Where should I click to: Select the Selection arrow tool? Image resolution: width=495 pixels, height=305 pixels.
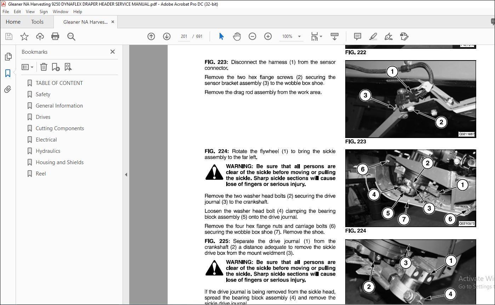[x=221, y=36]
